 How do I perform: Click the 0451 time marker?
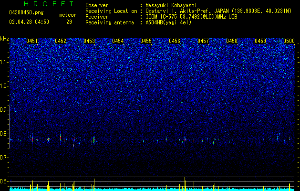pyautogui.click(x=32, y=41)
